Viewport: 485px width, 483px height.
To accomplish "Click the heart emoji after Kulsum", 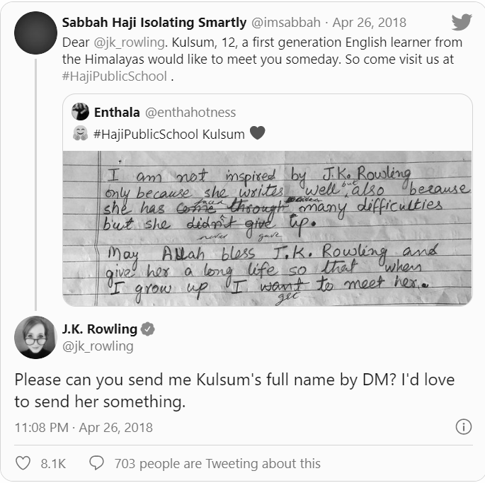I will 258,133.
